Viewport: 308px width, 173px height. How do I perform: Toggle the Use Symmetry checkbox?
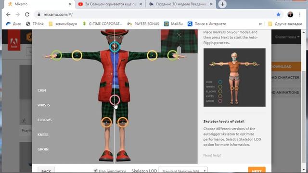coord(95,171)
